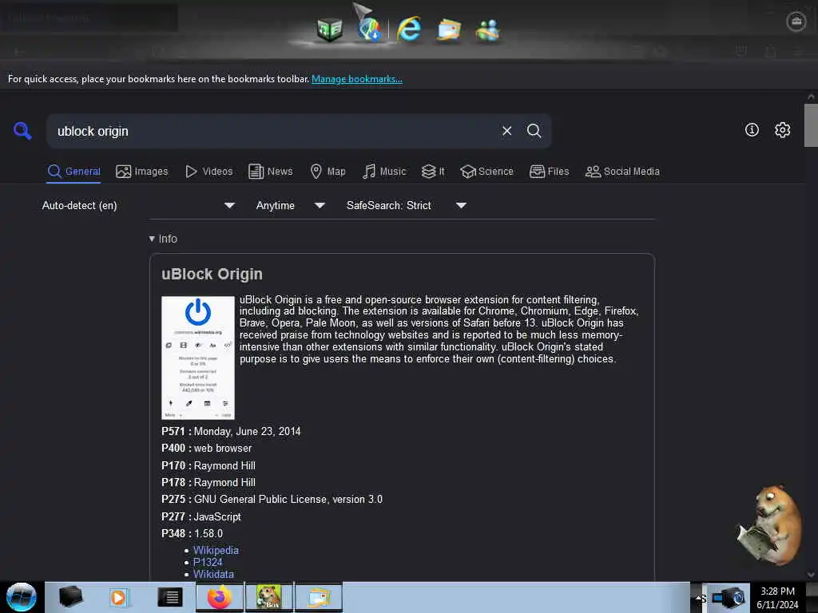Open the media player taskbar icon

pyautogui.click(x=118, y=597)
